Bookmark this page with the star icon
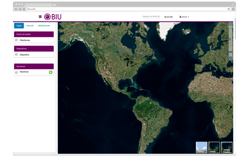Image resolution: width=249 pixels, height=156 pixels. click(229, 9)
